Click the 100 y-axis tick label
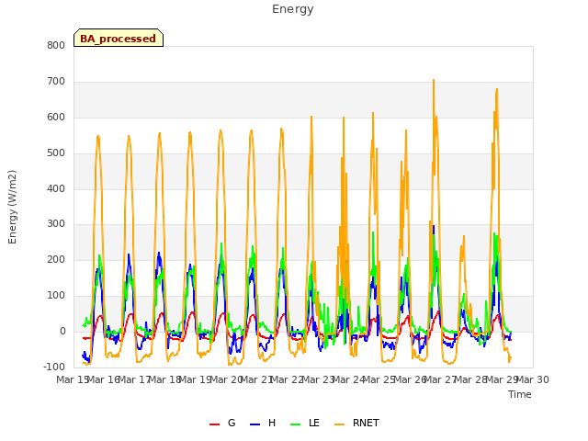This screenshot has width=588, height=441. coord(56,296)
